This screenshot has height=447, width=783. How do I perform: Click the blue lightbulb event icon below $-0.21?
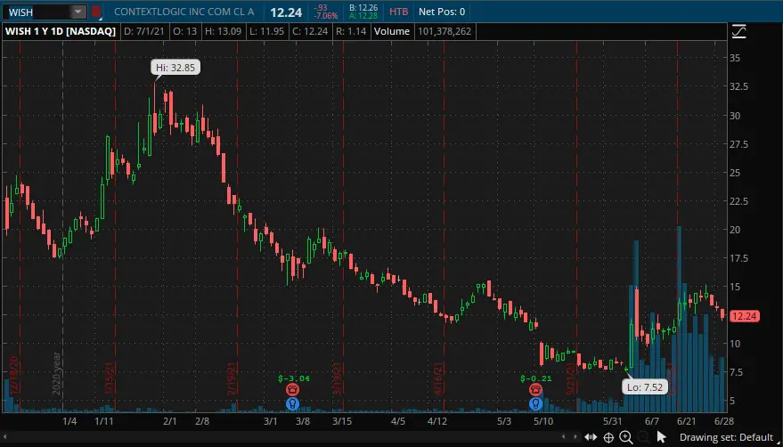pyautogui.click(x=536, y=403)
